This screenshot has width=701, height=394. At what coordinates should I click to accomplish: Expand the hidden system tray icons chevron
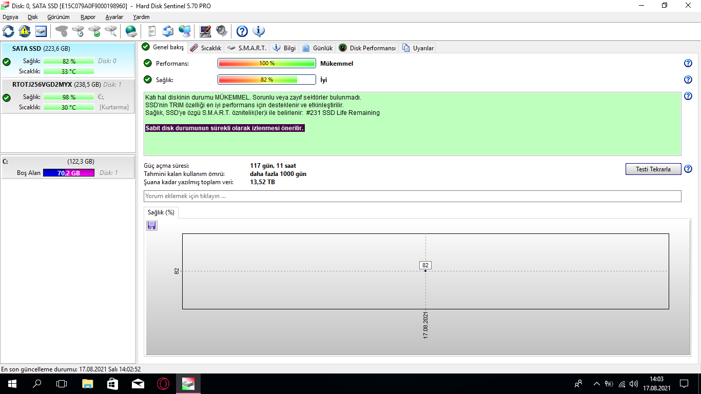coord(596,384)
